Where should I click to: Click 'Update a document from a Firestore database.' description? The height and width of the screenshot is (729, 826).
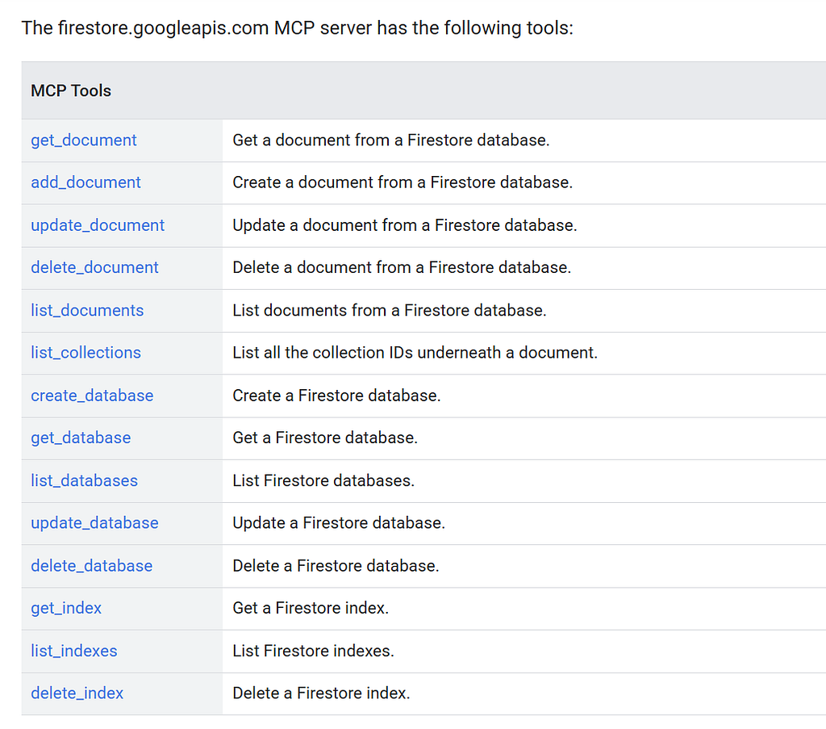coord(405,225)
